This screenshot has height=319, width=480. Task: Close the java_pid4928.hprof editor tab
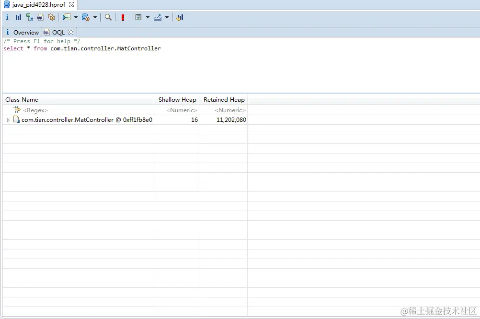click(x=71, y=4)
